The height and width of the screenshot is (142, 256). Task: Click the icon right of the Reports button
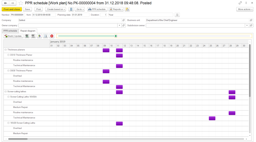click(x=127, y=9)
